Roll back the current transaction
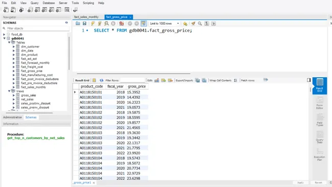 137,24
